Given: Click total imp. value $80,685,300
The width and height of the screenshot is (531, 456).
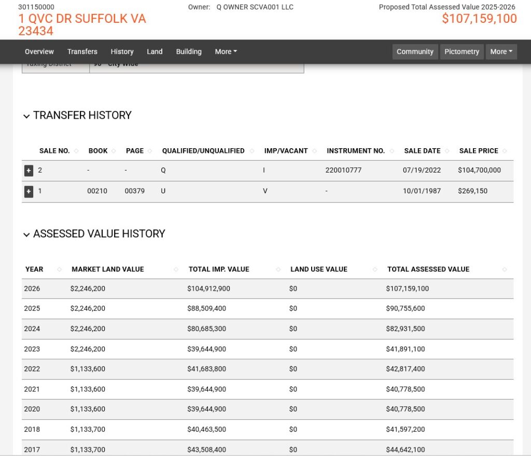Looking at the screenshot, I should (206, 329).
